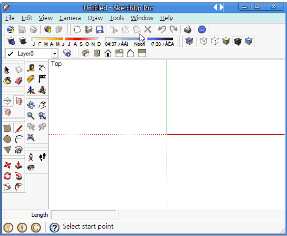
Task: Toggle the Layer0 current-layer checkmark
Action: [x=10, y=54]
